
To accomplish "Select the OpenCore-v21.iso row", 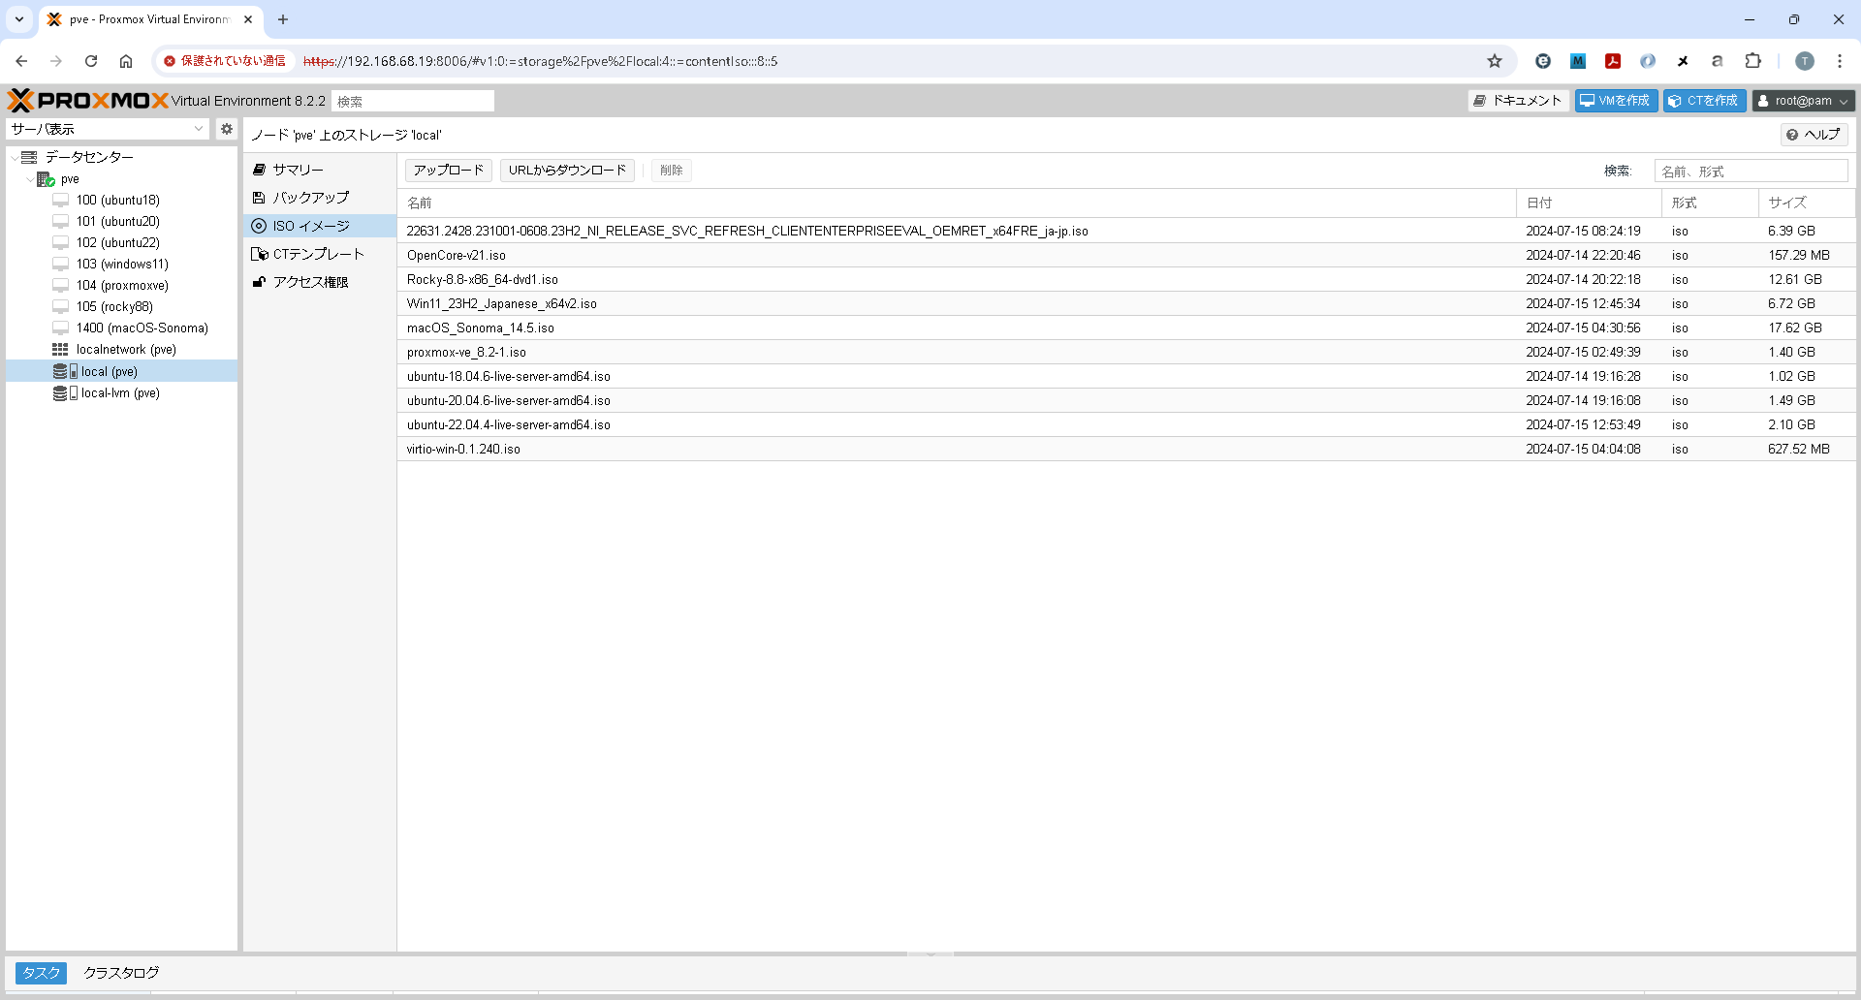I will pyautogui.click(x=1126, y=256).
